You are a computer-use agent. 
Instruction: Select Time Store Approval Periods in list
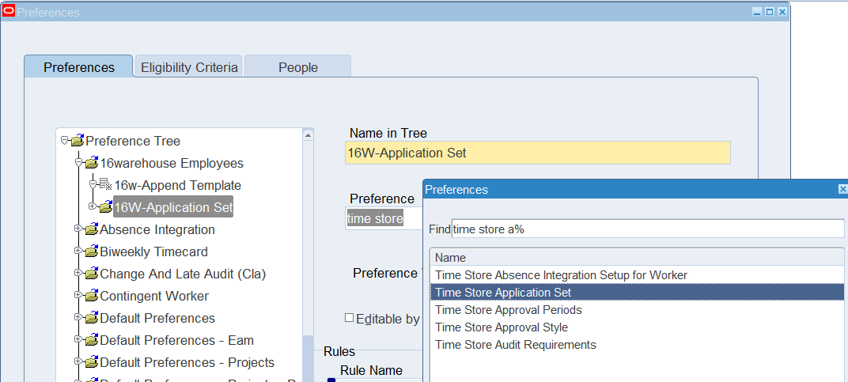[x=508, y=310]
